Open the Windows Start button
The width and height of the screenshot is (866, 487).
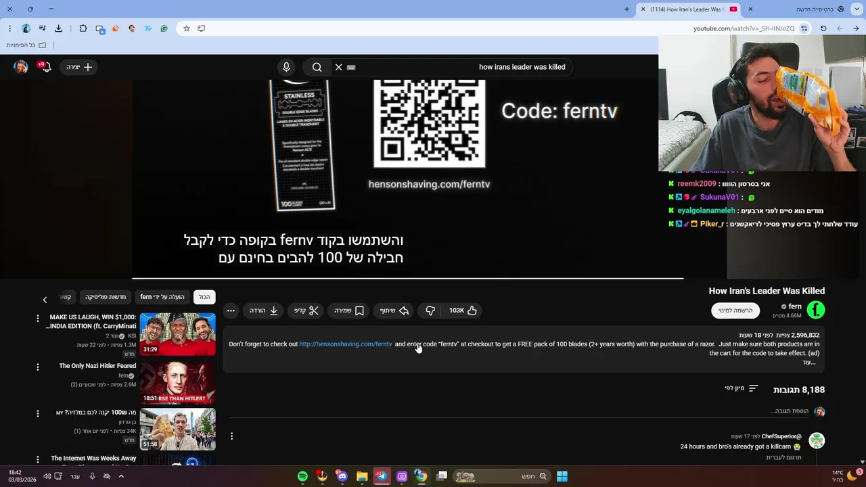pyautogui.click(x=562, y=476)
